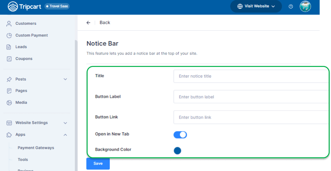The width and height of the screenshot is (331, 171).
Task: Open the Custom Payment menu item
Action: coord(32,35)
